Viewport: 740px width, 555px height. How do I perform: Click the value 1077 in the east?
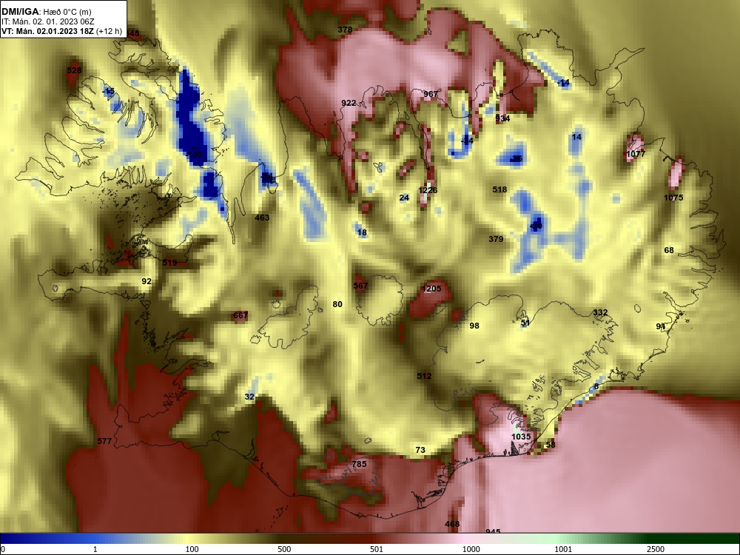(636, 154)
